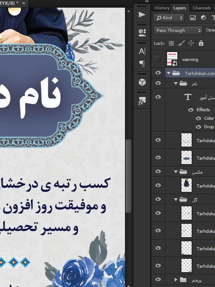The width and height of the screenshot is (215, 287).
Task: Toggle all Effects visibility
Action: [x=191, y=109]
